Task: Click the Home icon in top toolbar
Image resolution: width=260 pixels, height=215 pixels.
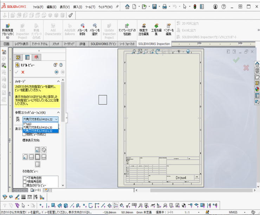Action: tap(127, 7)
